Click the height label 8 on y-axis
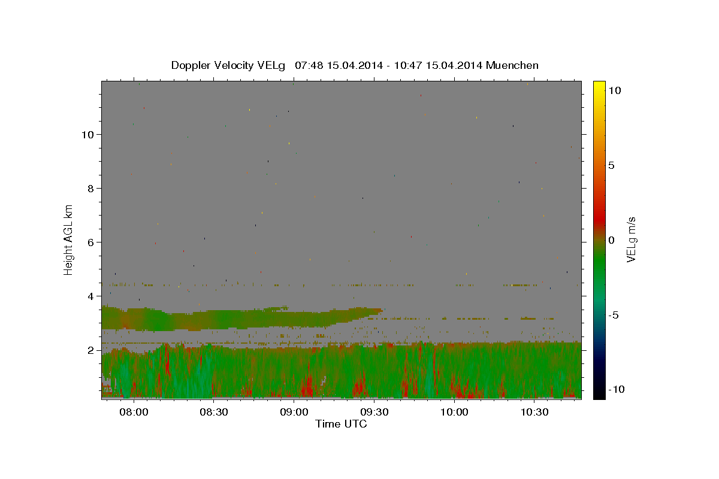 (90, 188)
